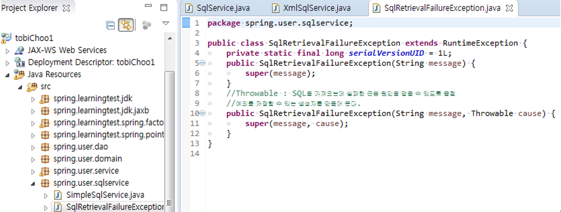Open the Project Explorer view menu arrow
Viewport: 561px width, 212px height.
[165, 24]
